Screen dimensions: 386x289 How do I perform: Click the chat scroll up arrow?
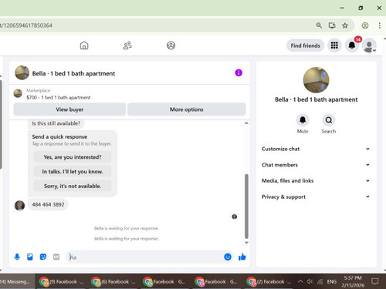point(246,123)
